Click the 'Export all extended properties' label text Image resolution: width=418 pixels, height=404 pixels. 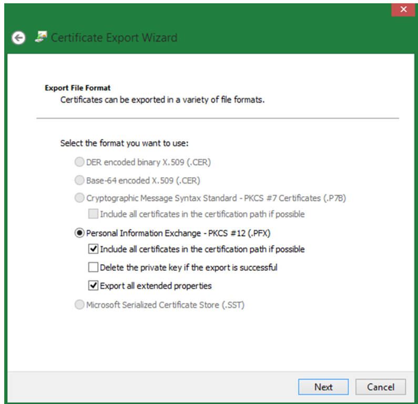pos(155,286)
